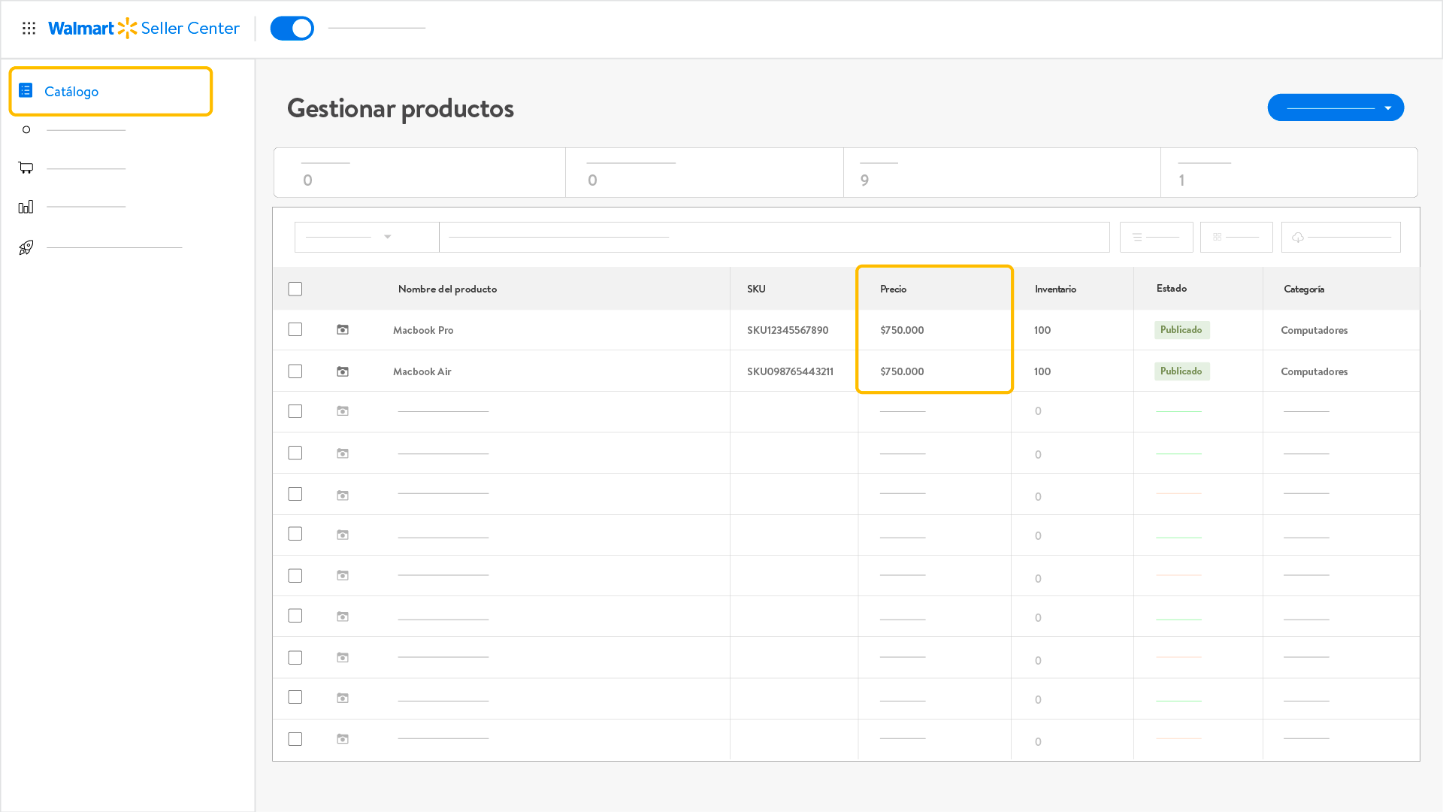Click the image icon in third row
Viewport: 1443px width, 812px height.
coord(343,411)
